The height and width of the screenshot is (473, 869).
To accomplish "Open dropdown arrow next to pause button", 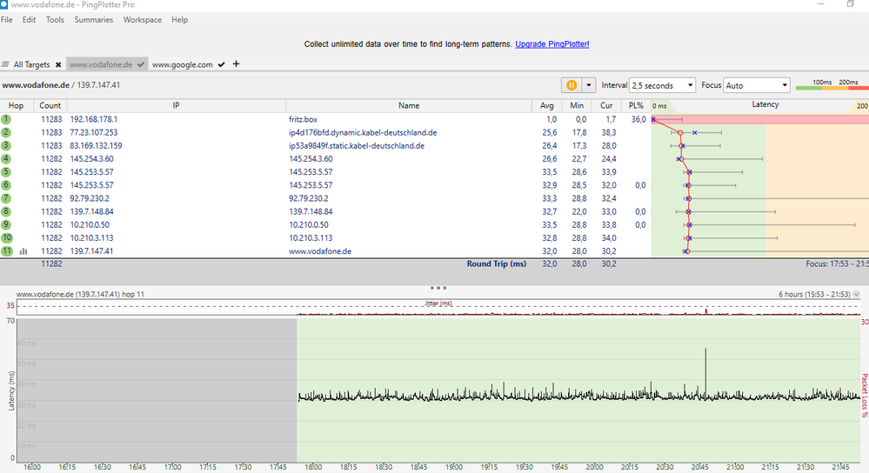I will (589, 85).
